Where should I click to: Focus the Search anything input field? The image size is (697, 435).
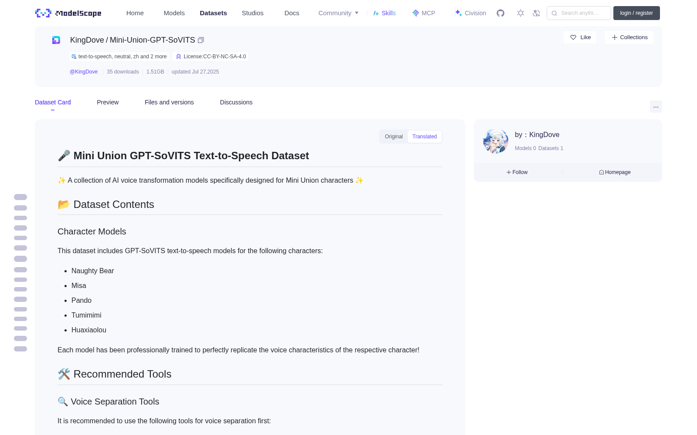[579, 13]
